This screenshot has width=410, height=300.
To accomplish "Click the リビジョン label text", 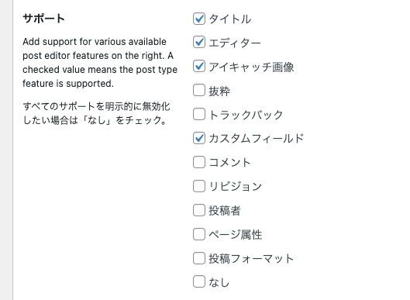I will (x=236, y=187).
